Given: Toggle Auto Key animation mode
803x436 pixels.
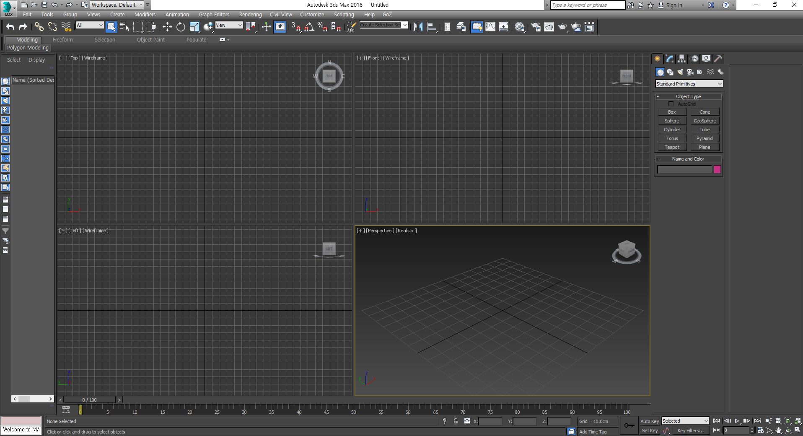Looking at the screenshot, I should coord(649,421).
